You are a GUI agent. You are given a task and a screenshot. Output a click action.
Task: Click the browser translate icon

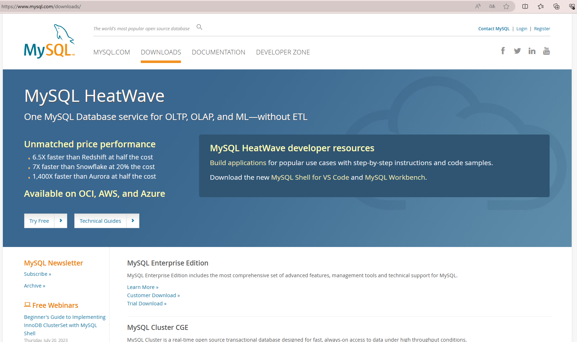[x=492, y=6]
